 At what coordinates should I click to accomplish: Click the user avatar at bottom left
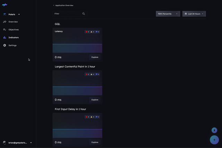5,142
